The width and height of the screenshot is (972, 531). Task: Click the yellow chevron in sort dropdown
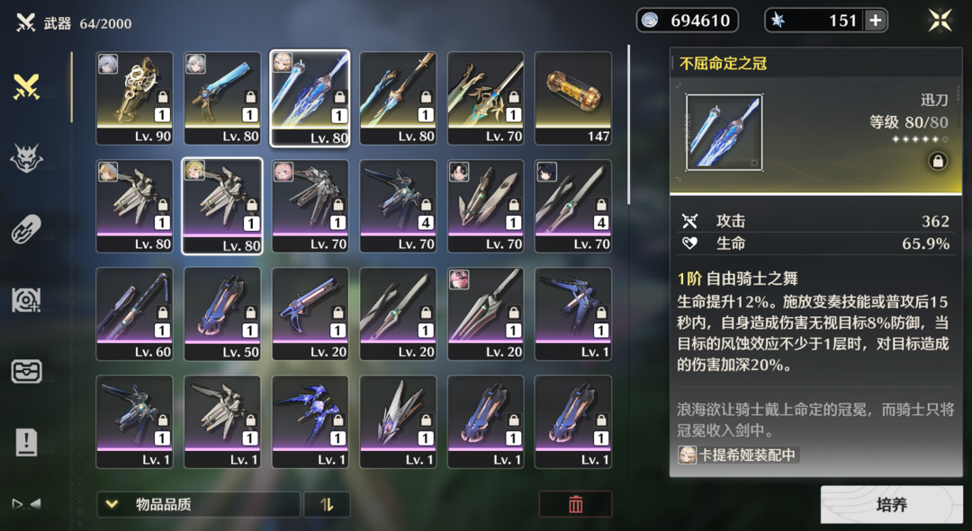pos(112,504)
